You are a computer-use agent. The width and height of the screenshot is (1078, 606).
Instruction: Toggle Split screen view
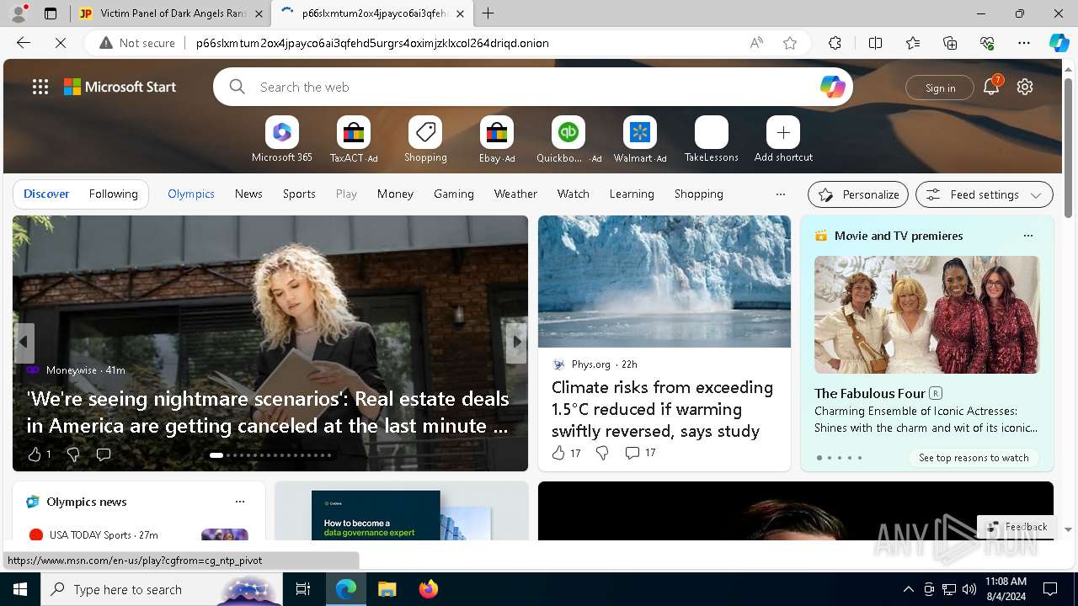coord(875,43)
